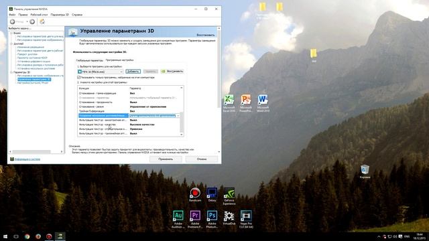Open the Правка menu
Image resolution: width=429 pixels, height=241 pixels.
[23, 15]
